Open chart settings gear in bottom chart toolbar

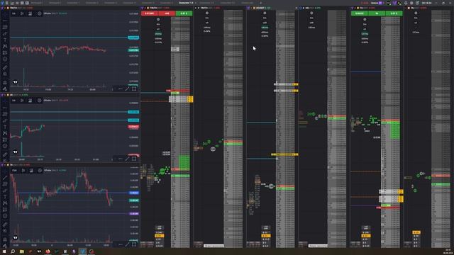tap(40, 171)
